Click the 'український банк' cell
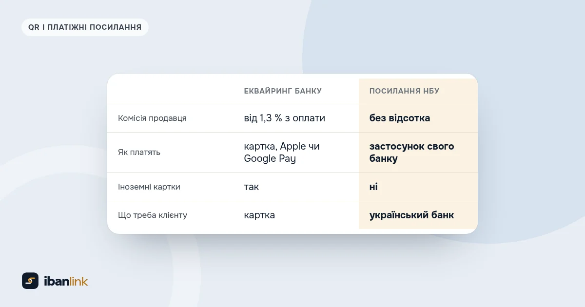Image resolution: width=585 pixels, height=307 pixels. (411, 215)
